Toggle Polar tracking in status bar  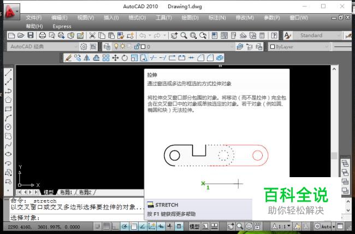125,226
